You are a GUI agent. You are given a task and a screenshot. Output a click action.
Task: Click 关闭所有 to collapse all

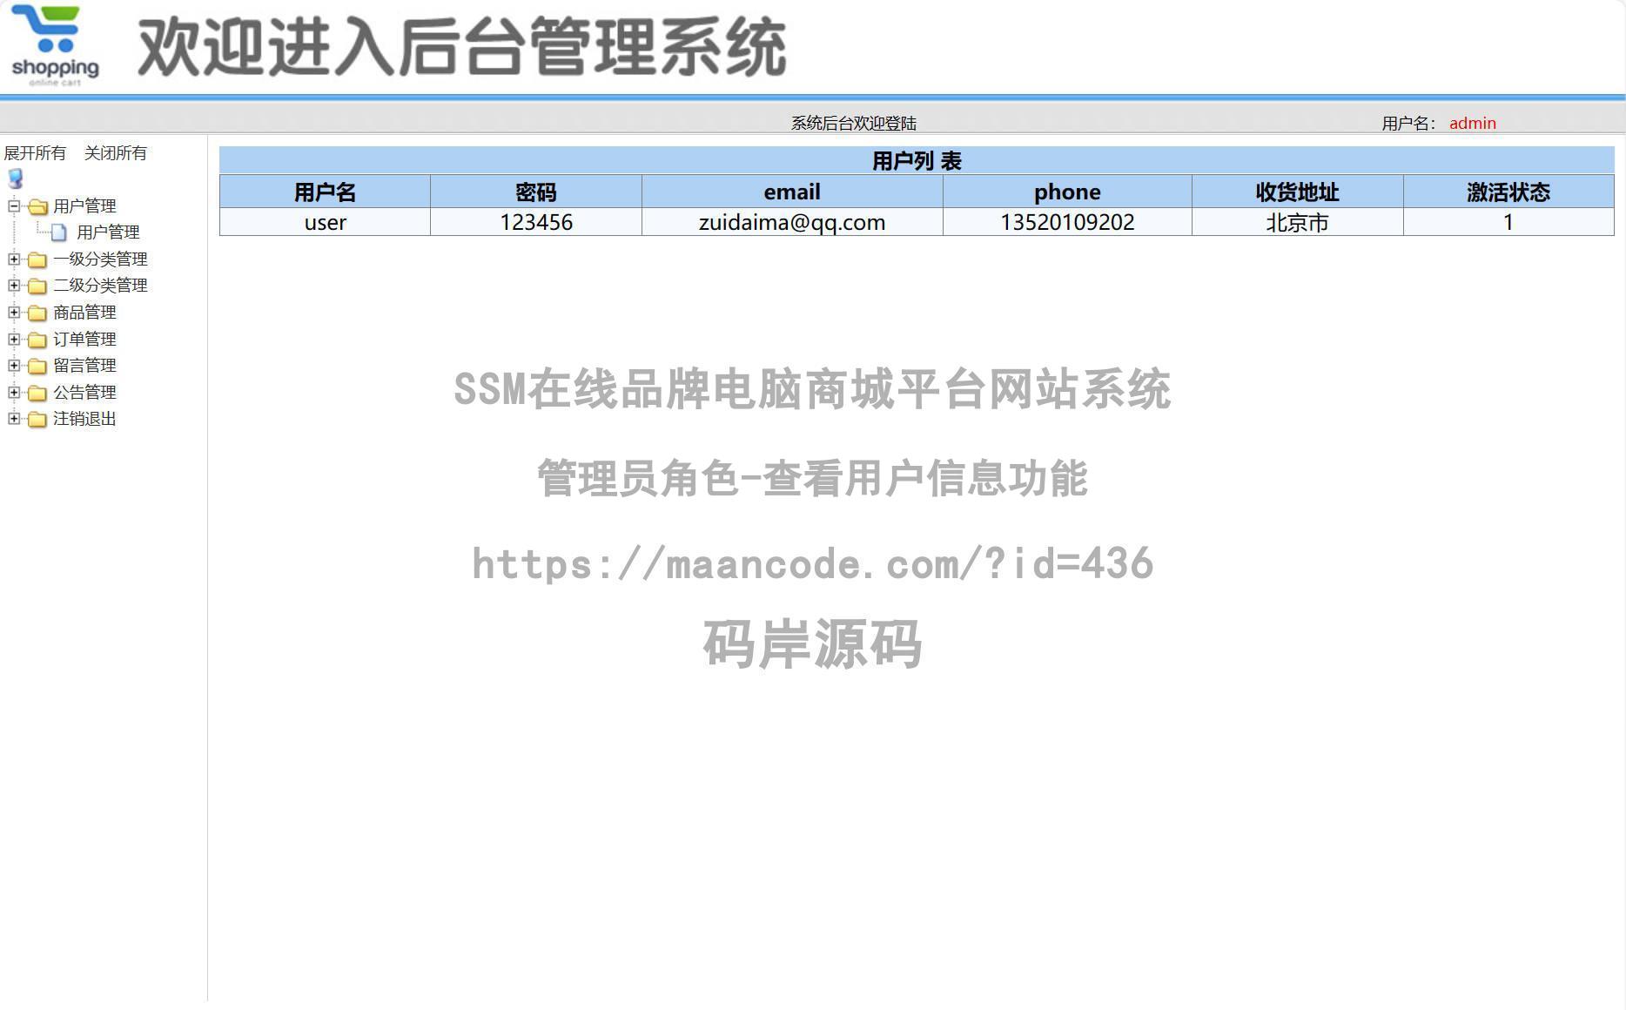point(116,153)
